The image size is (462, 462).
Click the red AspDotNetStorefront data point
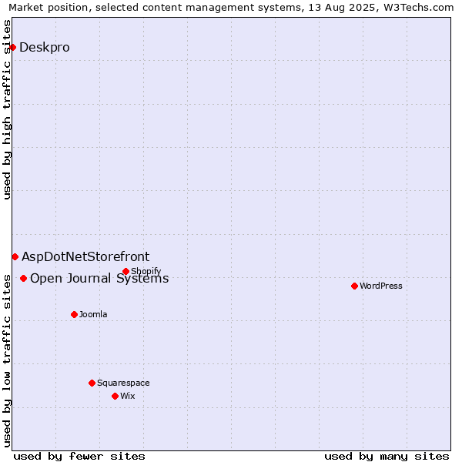[x=15, y=257]
